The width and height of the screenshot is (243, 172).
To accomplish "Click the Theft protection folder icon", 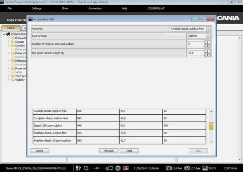I will pyautogui.click(x=13, y=76).
